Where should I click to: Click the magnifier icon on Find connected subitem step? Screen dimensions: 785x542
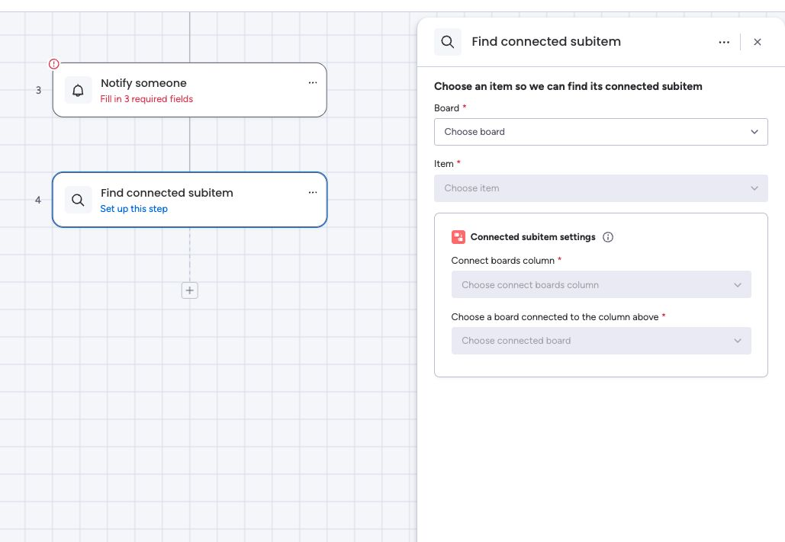coord(78,200)
